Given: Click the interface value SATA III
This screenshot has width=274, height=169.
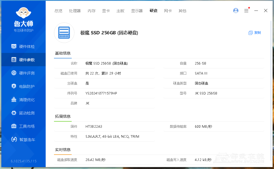Looking at the screenshot, I should 201,73.
